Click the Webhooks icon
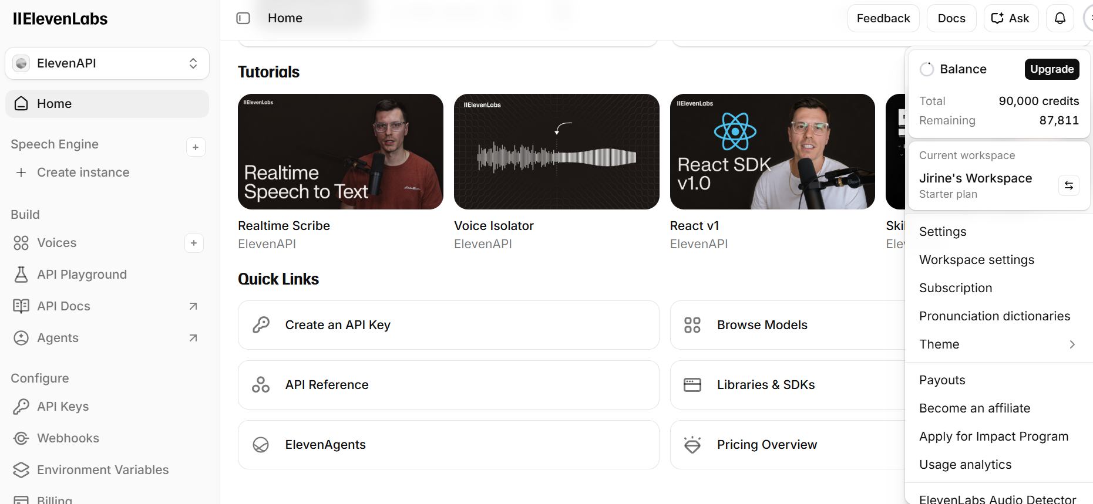This screenshot has width=1093, height=504. 21,438
